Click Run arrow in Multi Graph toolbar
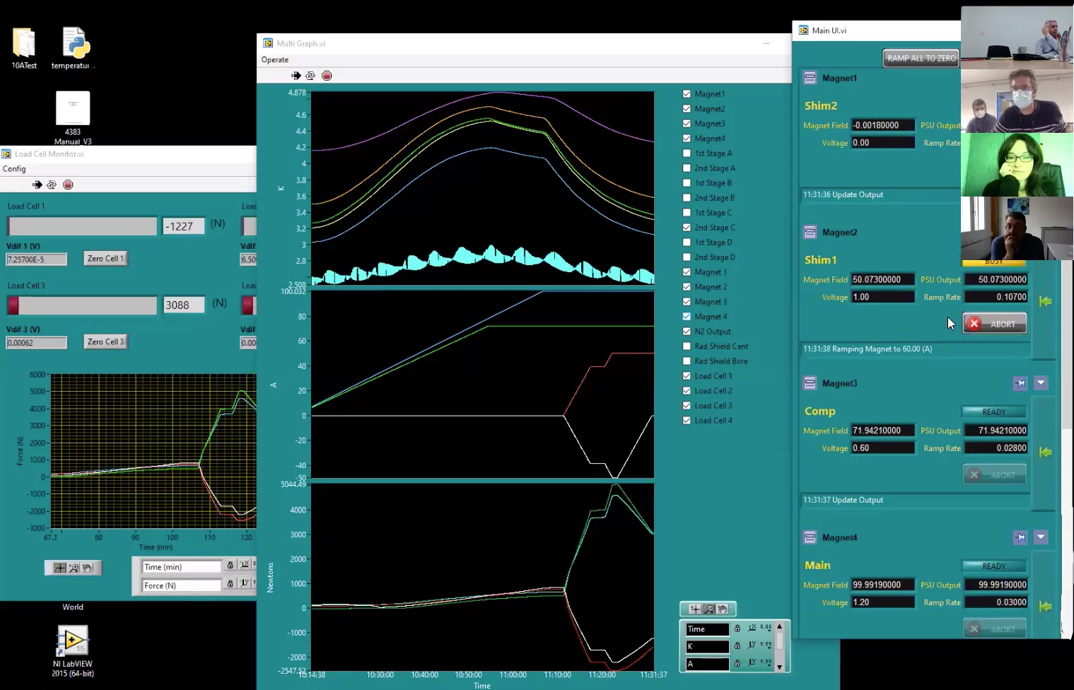 (x=296, y=76)
